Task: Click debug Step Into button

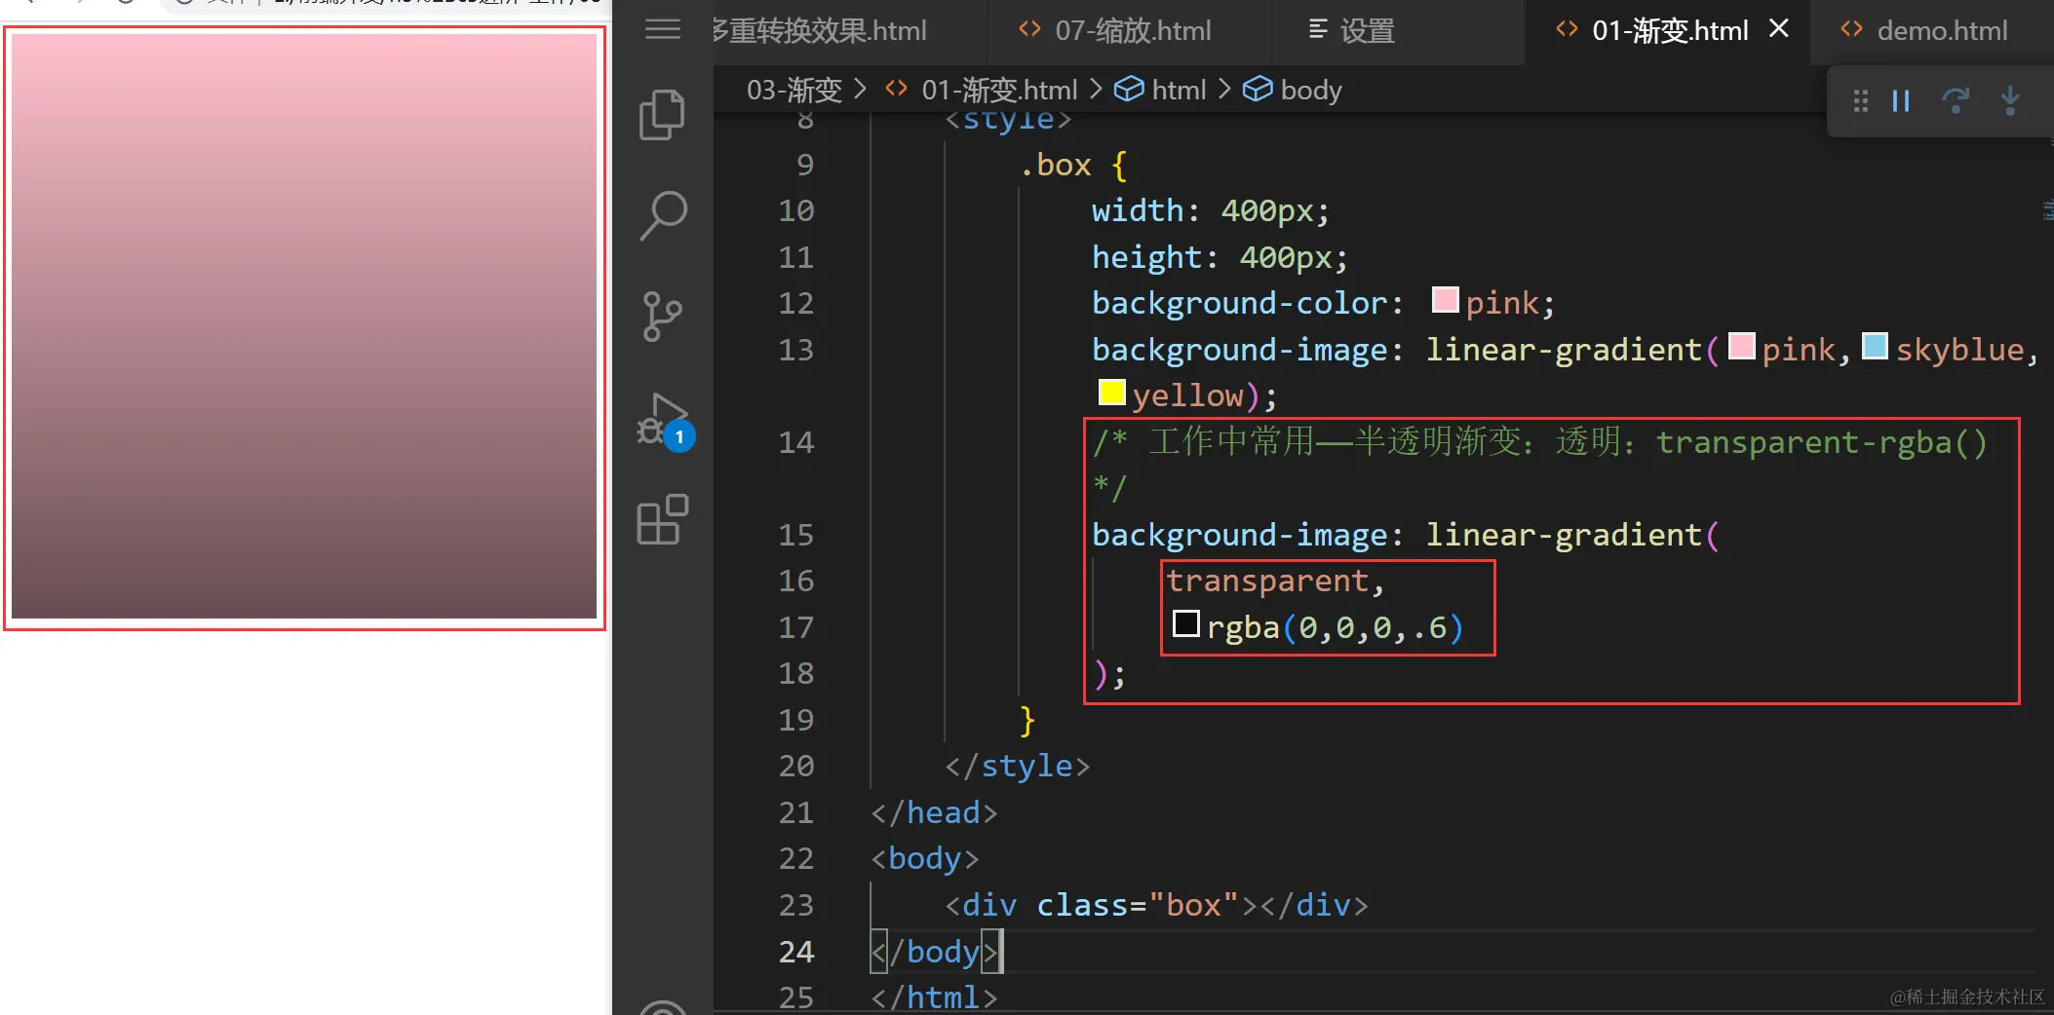Action: 2010,101
